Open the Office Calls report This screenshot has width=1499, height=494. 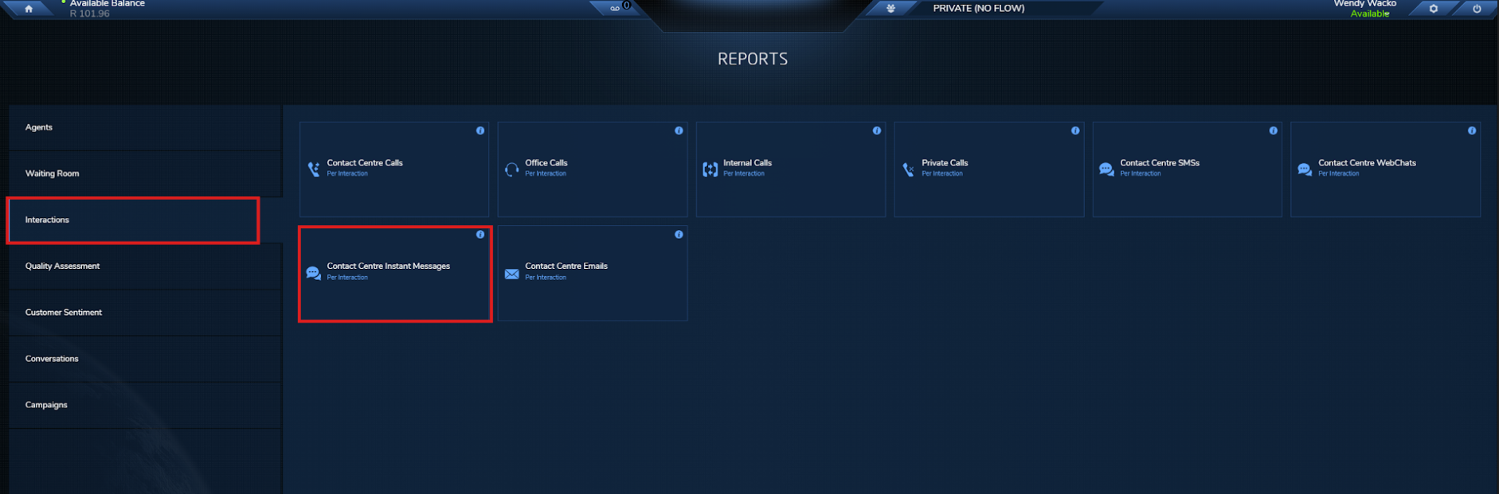pyautogui.click(x=593, y=169)
